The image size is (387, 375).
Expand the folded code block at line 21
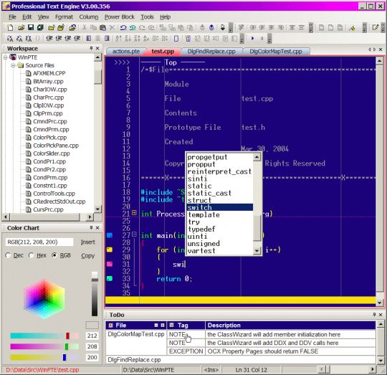pyautogui.click(x=134, y=212)
